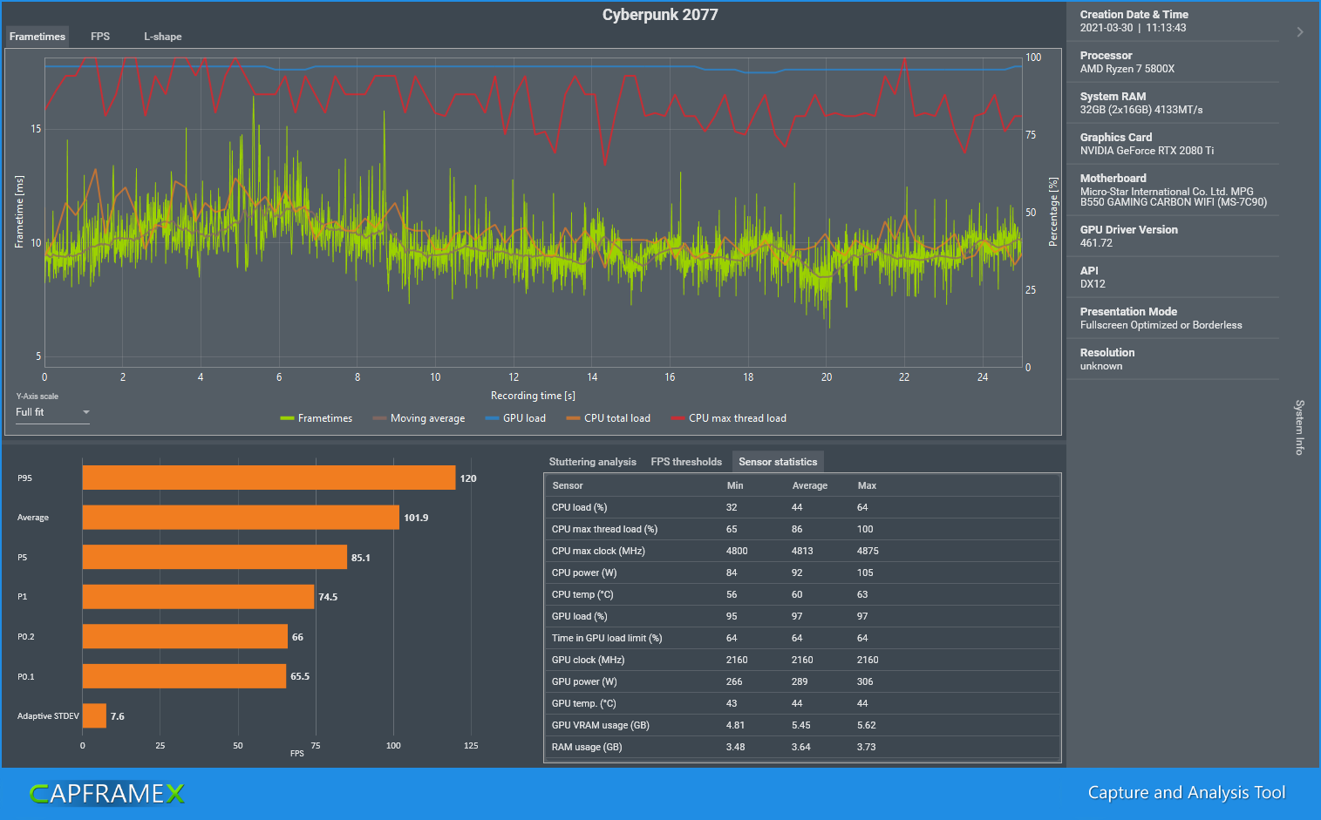Click the P95 bar showing 120

point(269,478)
